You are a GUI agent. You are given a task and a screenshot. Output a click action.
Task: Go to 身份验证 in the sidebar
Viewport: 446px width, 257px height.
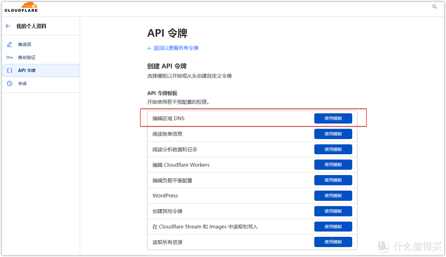[x=26, y=57]
